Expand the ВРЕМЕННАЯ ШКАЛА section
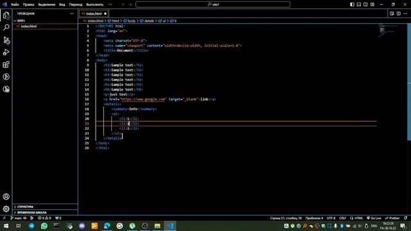The image size is (411, 231). 45,212
